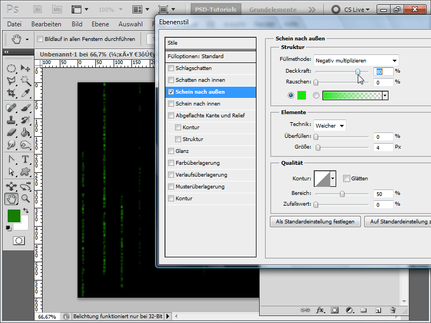This screenshot has width=431, height=323.
Task: Select the Magic Wand tool
Action: click(25, 80)
